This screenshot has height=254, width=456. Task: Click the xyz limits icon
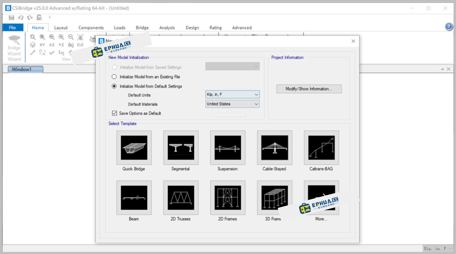[x=61, y=52]
